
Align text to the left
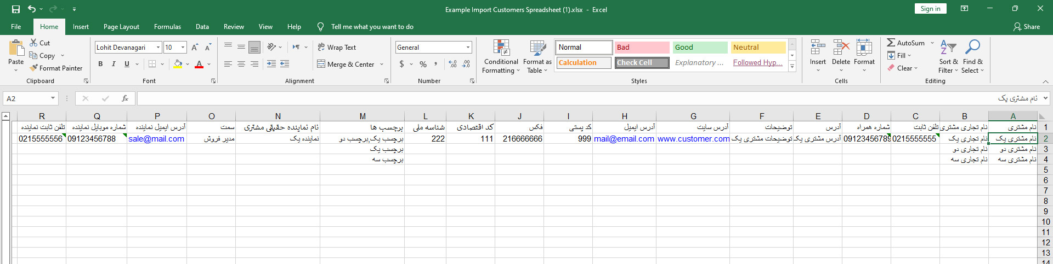click(x=228, y=64)
